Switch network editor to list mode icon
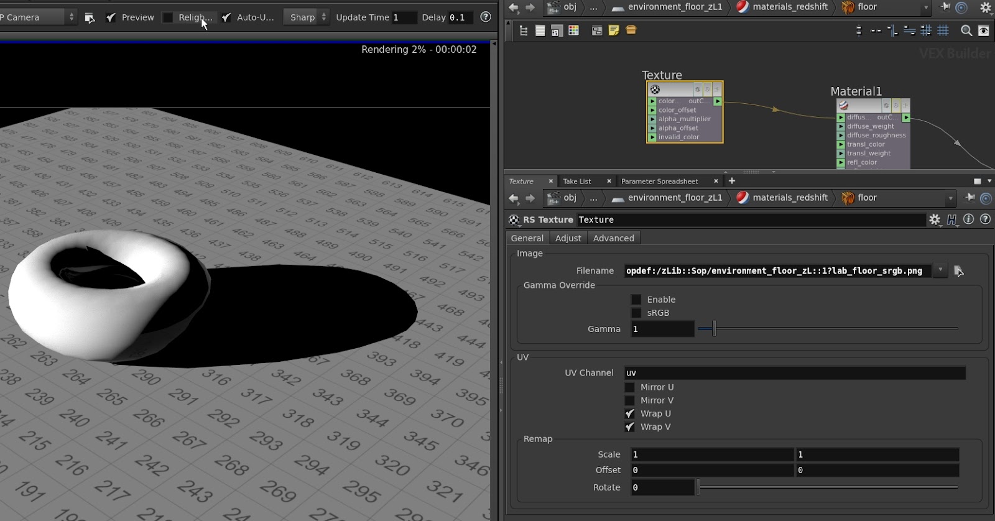The width and height of the screenshot is (995, 521). tap(540, 30)
